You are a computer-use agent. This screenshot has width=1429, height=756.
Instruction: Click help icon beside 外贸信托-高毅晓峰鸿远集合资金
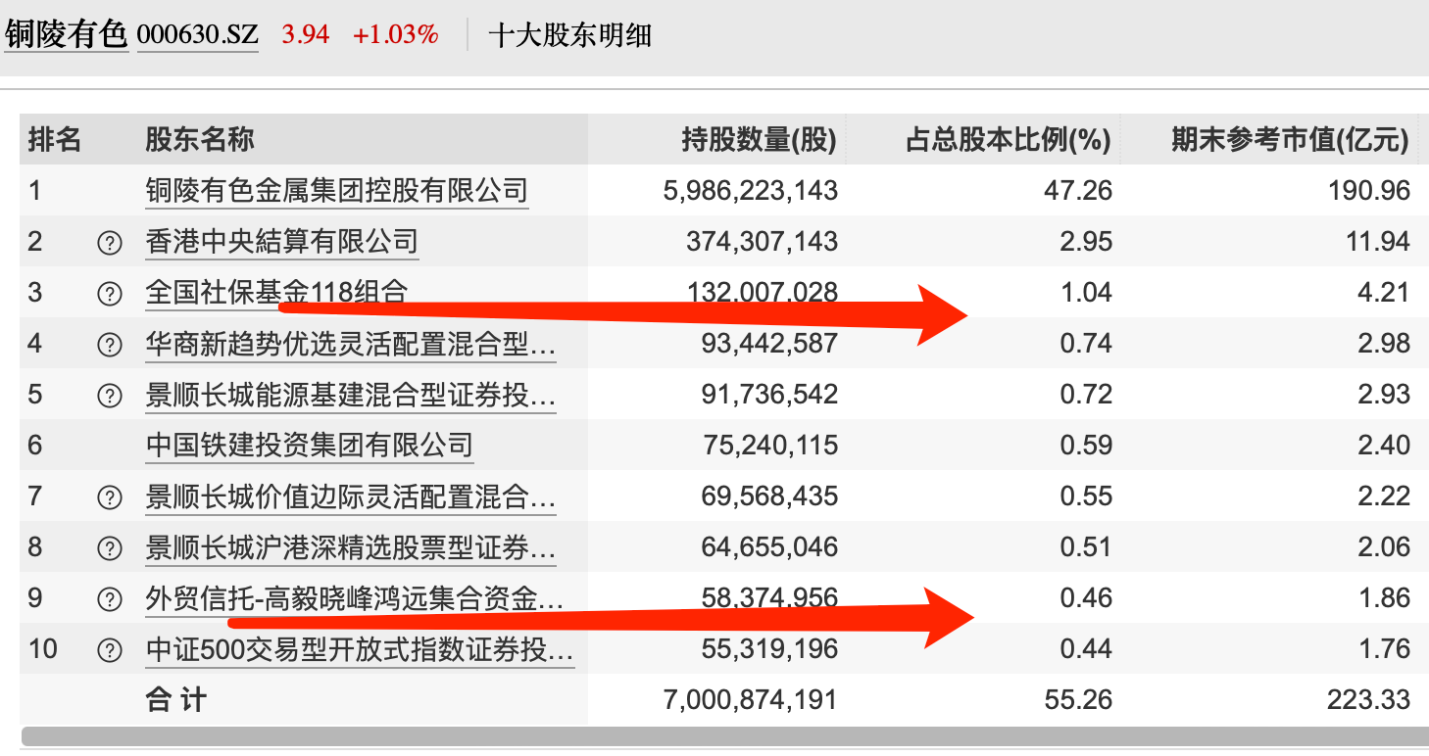pos(110,598)
